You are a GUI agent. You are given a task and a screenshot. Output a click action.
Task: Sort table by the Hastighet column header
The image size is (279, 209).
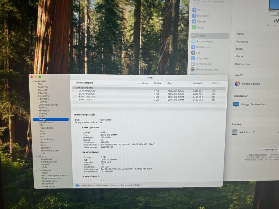coord(198,83)
